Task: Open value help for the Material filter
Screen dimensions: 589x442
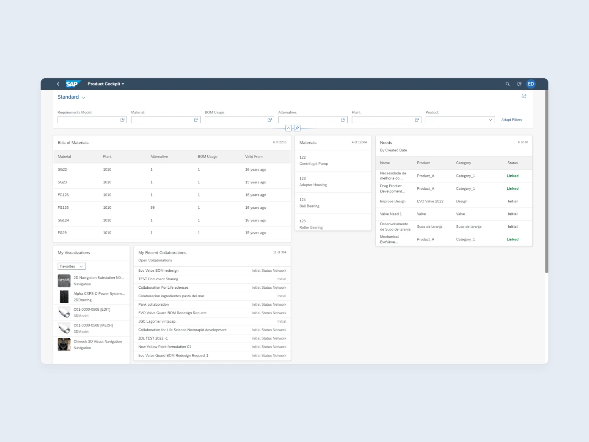Action: (196, 119)
